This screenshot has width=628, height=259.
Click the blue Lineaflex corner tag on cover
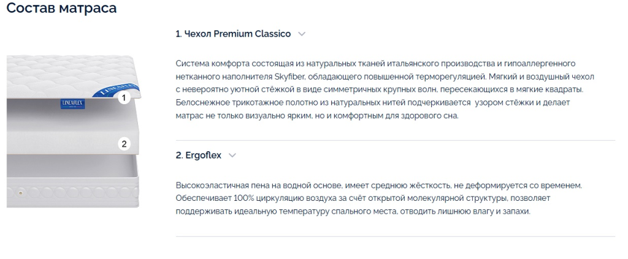pyautogui.click(x=115, y=89)
